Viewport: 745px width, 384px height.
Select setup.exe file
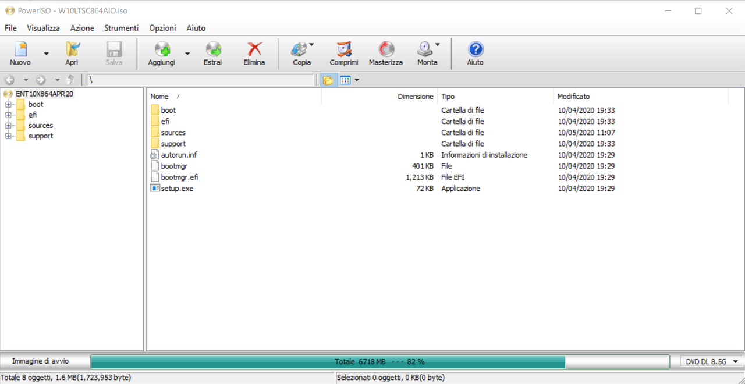177,189
